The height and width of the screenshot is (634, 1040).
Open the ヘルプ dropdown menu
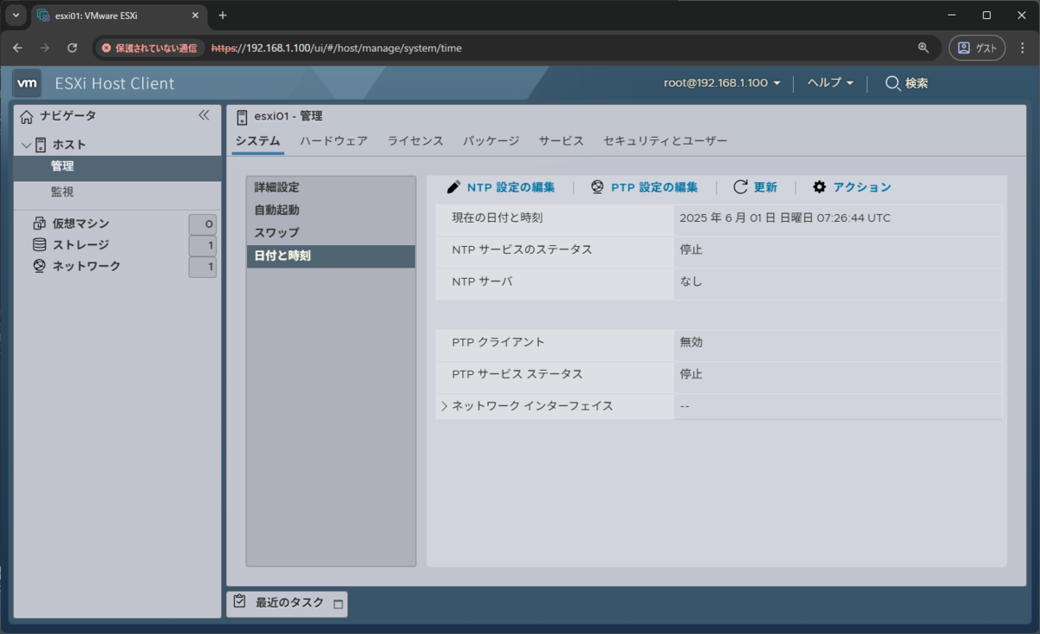pos(830,83)
